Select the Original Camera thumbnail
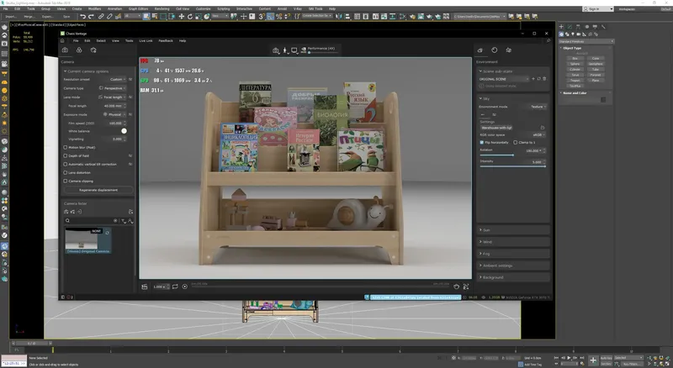 click(x=82, y=239)
